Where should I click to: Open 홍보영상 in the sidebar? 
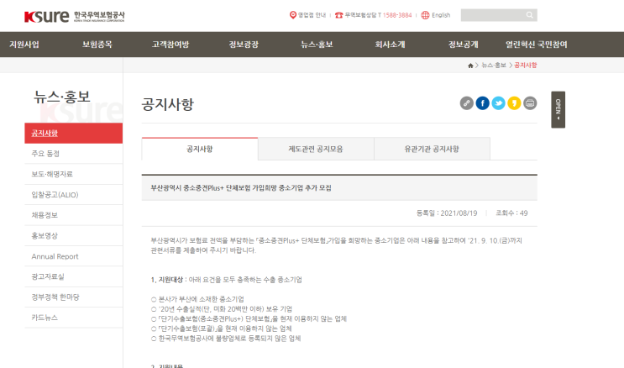pyautogui.click(x=74, y=236)
